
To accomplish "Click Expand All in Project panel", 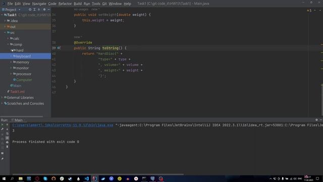I will [34, 10].
